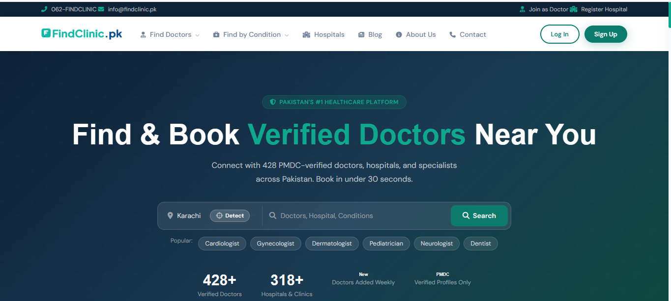Select the Neurologist popular tag
This screenshot has height=301, width=671.
click(x=437, y=244)
